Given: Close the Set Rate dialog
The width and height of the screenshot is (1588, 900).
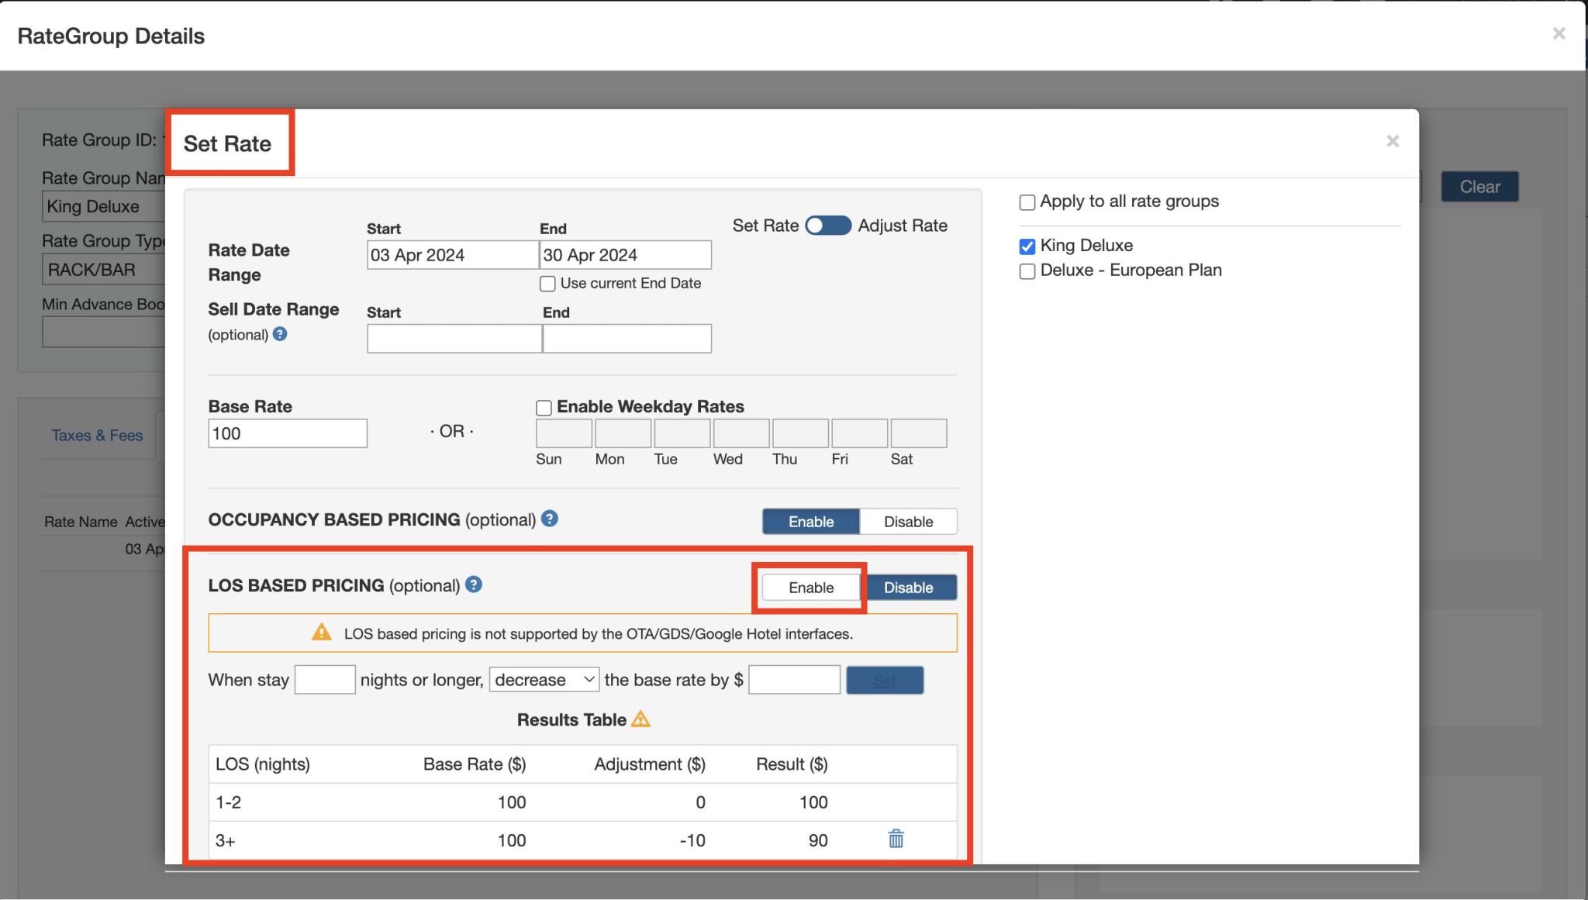Looking at the screenshot, I should coord(1393,141).
